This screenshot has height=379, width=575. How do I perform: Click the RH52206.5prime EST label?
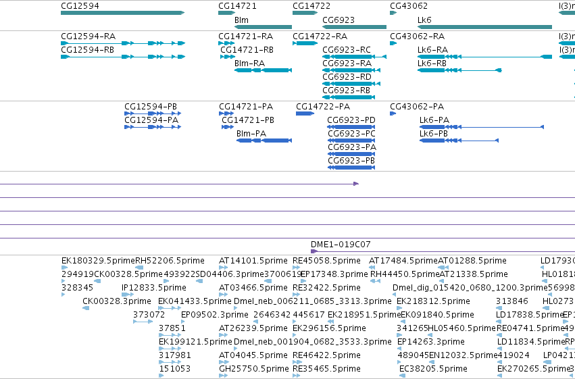click(x=170, y=261)
